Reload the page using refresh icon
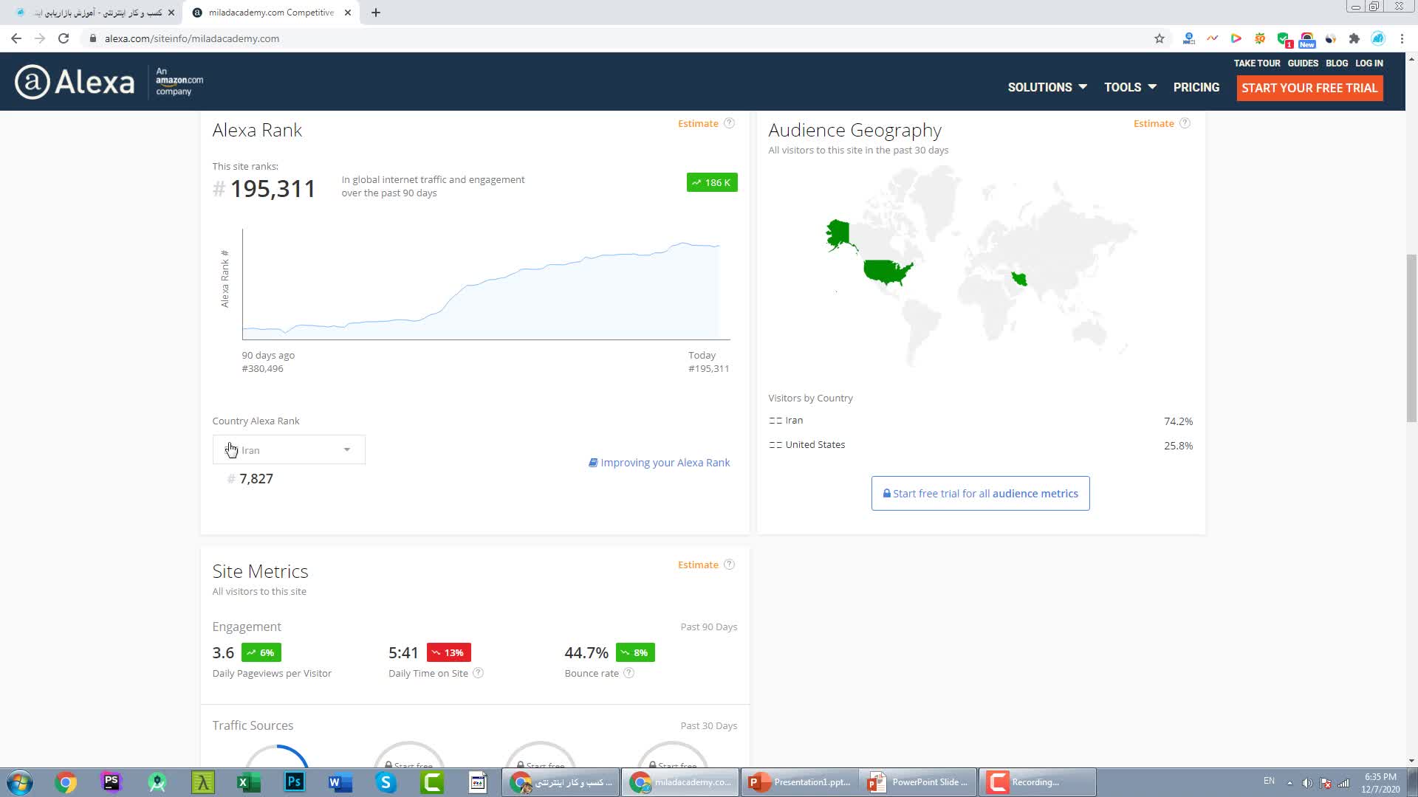This screenshot has height=797, width=1418. tap(64, 38)
